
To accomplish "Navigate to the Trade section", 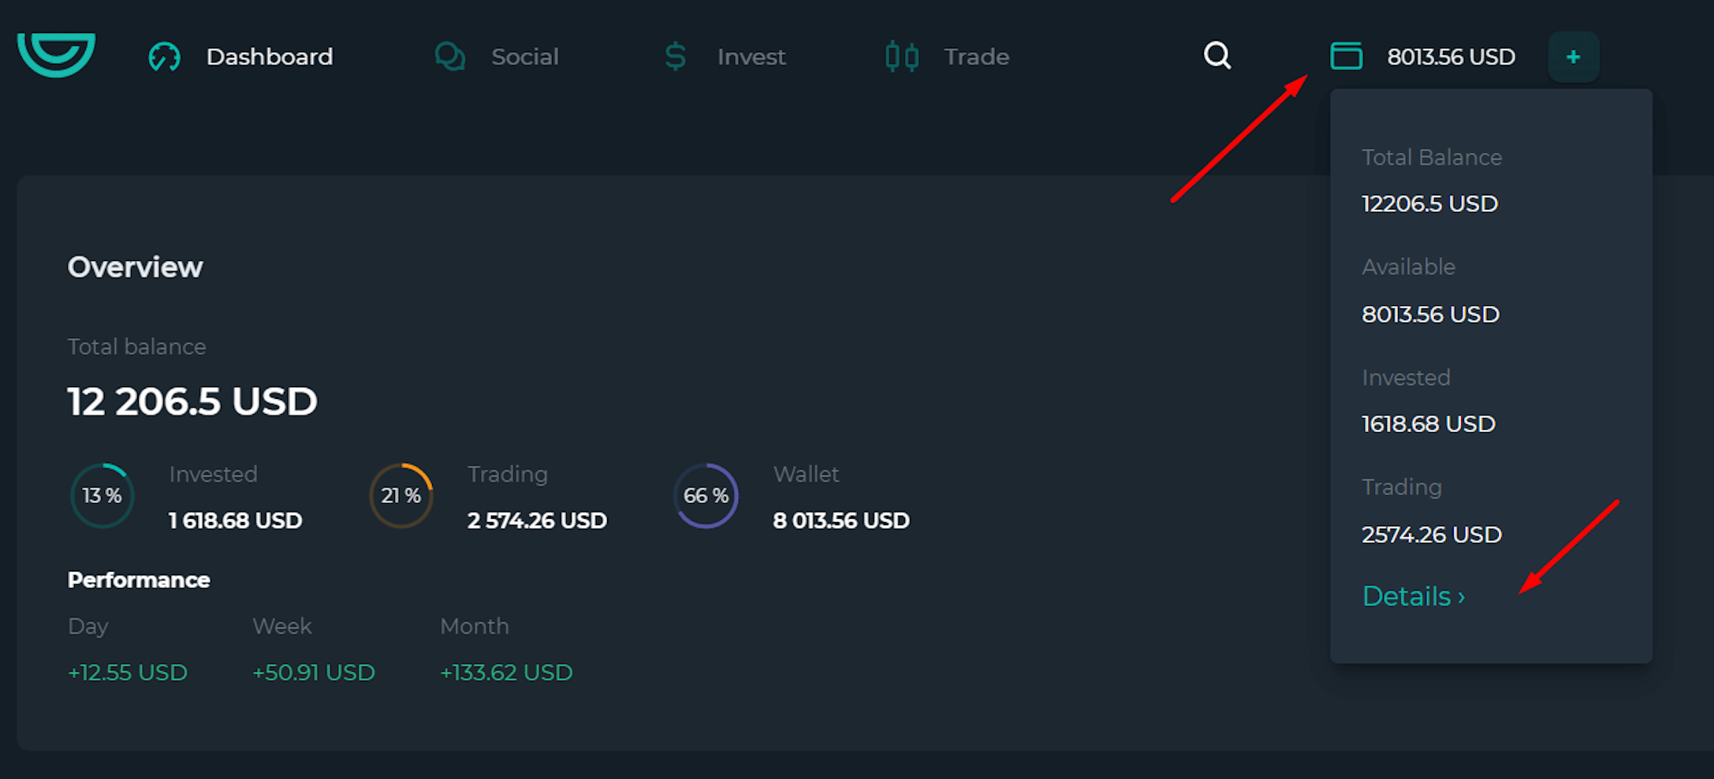I will pos(976,57).
